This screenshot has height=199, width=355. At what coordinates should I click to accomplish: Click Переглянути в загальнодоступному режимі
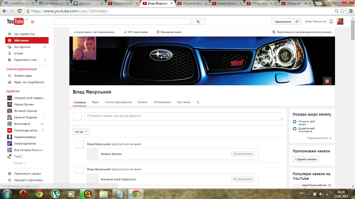(302, 32)
